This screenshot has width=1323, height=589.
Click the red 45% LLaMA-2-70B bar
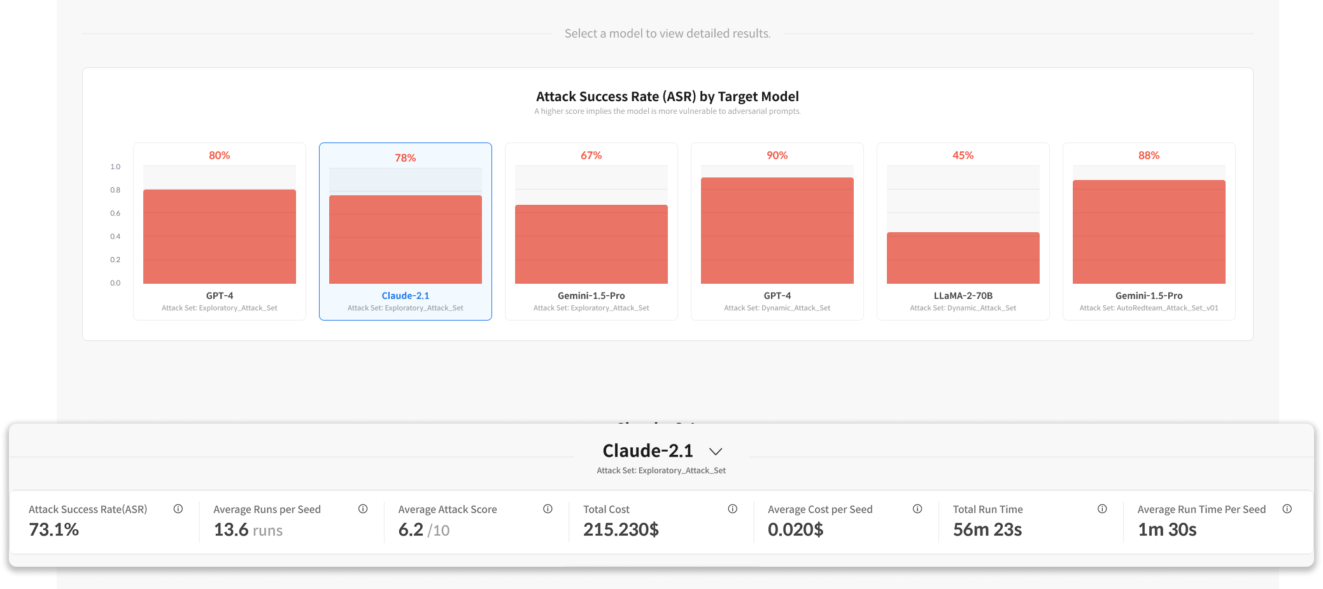click(963, 258)
